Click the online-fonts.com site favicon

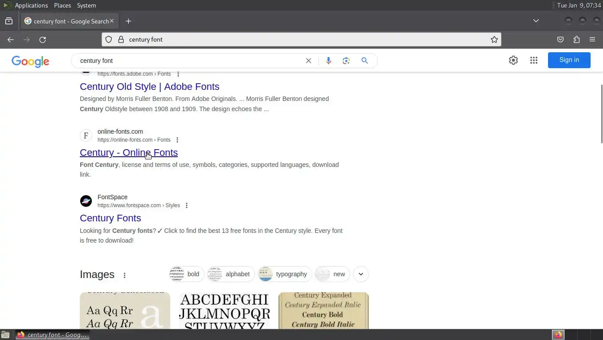pos(86,135)
